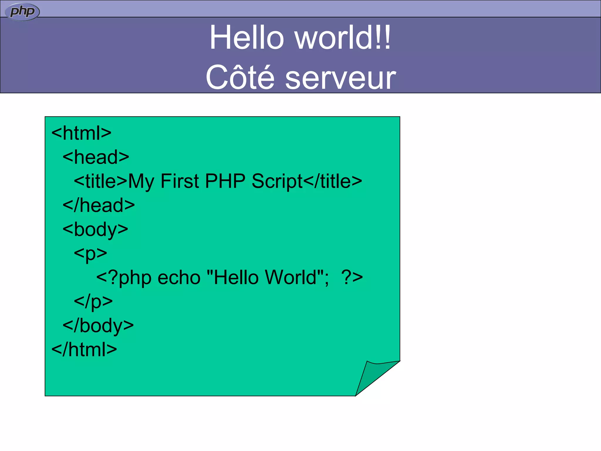Click the opening <body> tag line
The image size is (601, 451).
point(95,230)
